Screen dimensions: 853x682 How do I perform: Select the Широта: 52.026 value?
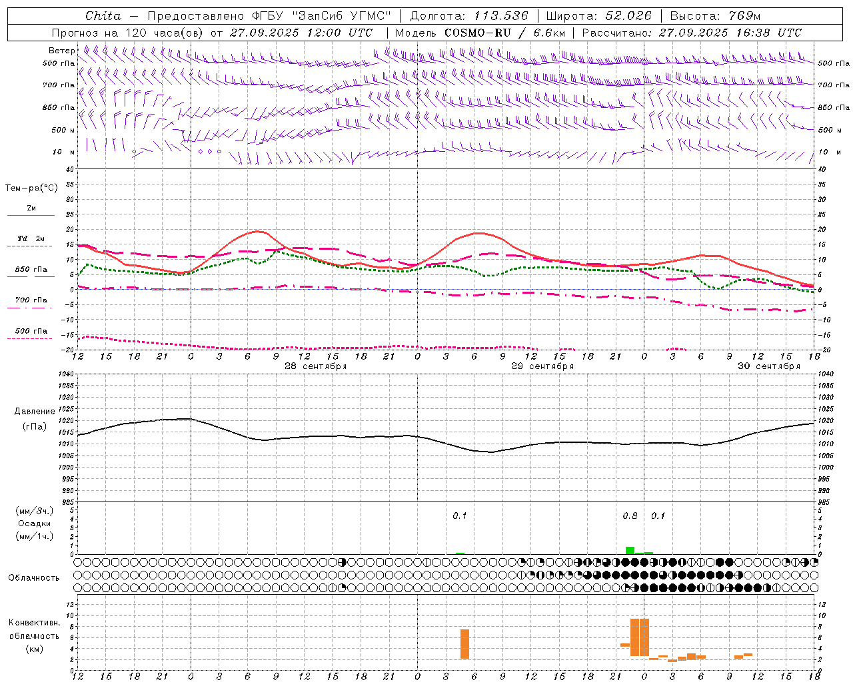coord(600,16)
